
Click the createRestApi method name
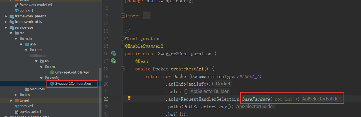point(187,69)
